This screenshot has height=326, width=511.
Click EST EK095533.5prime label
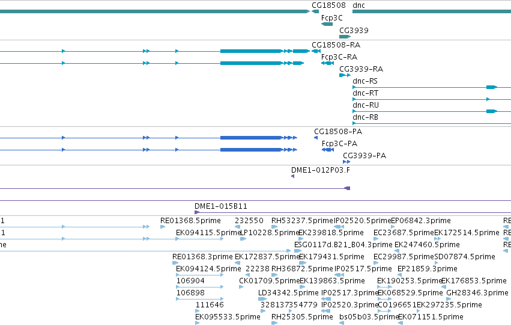[x=228, y=318]
